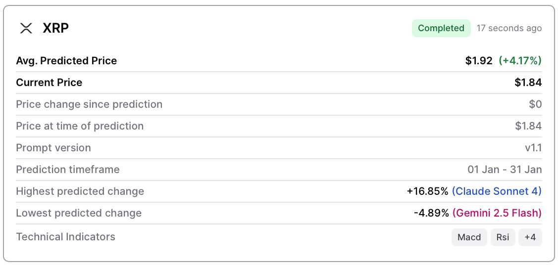558x265 pixels.
Task: Click the Avg. Predicted Price label
Action: pos(66,61)
